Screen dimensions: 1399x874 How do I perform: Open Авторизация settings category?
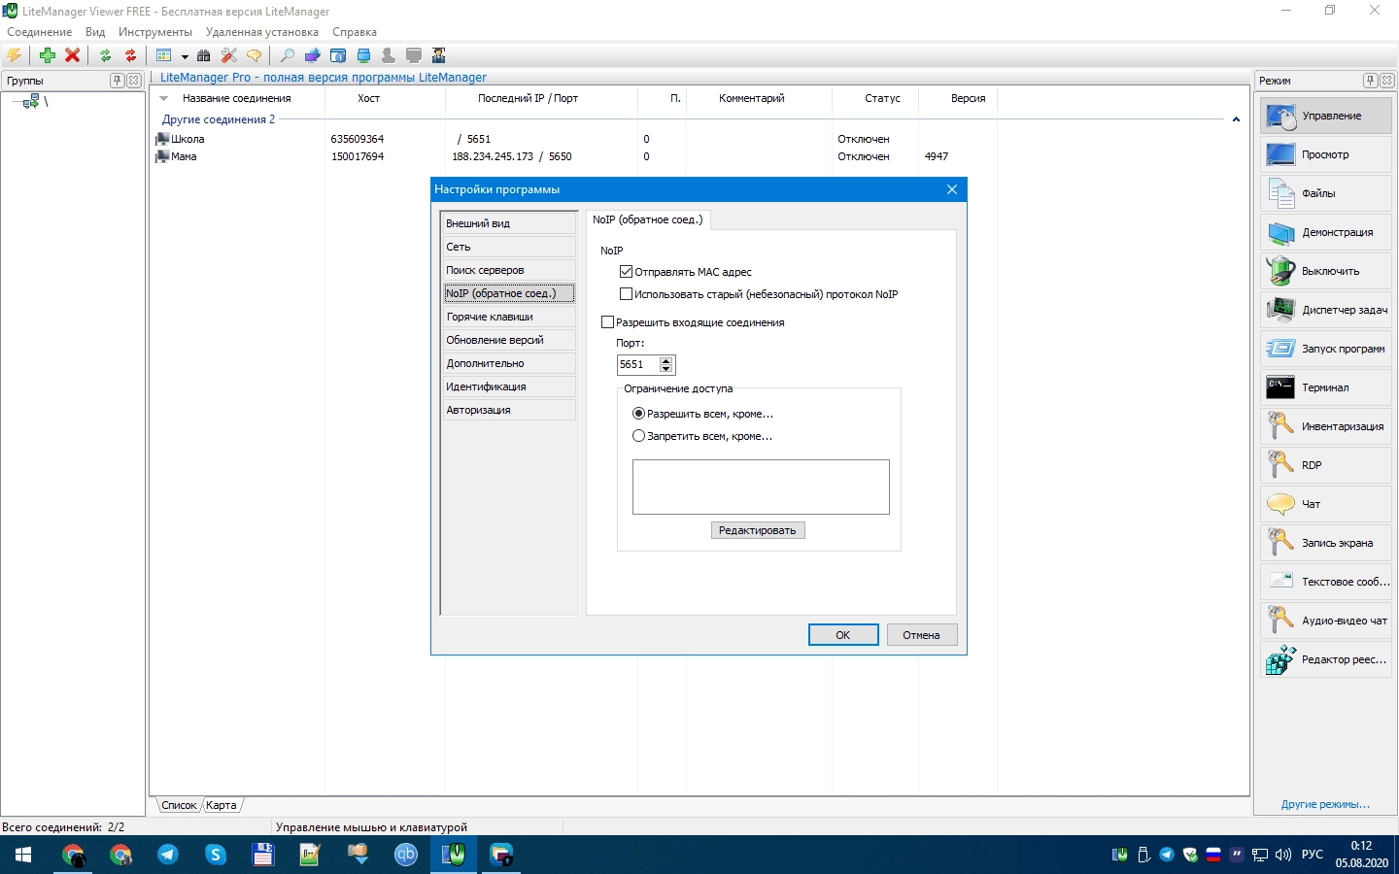tap(509, 410)
